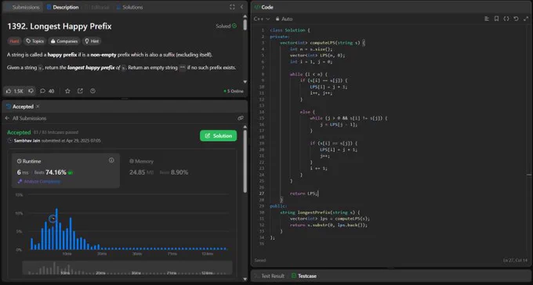This screenshot has height=285, width=533.
Task: Click the tallest bar in runtime histogram
Action: 56,229
